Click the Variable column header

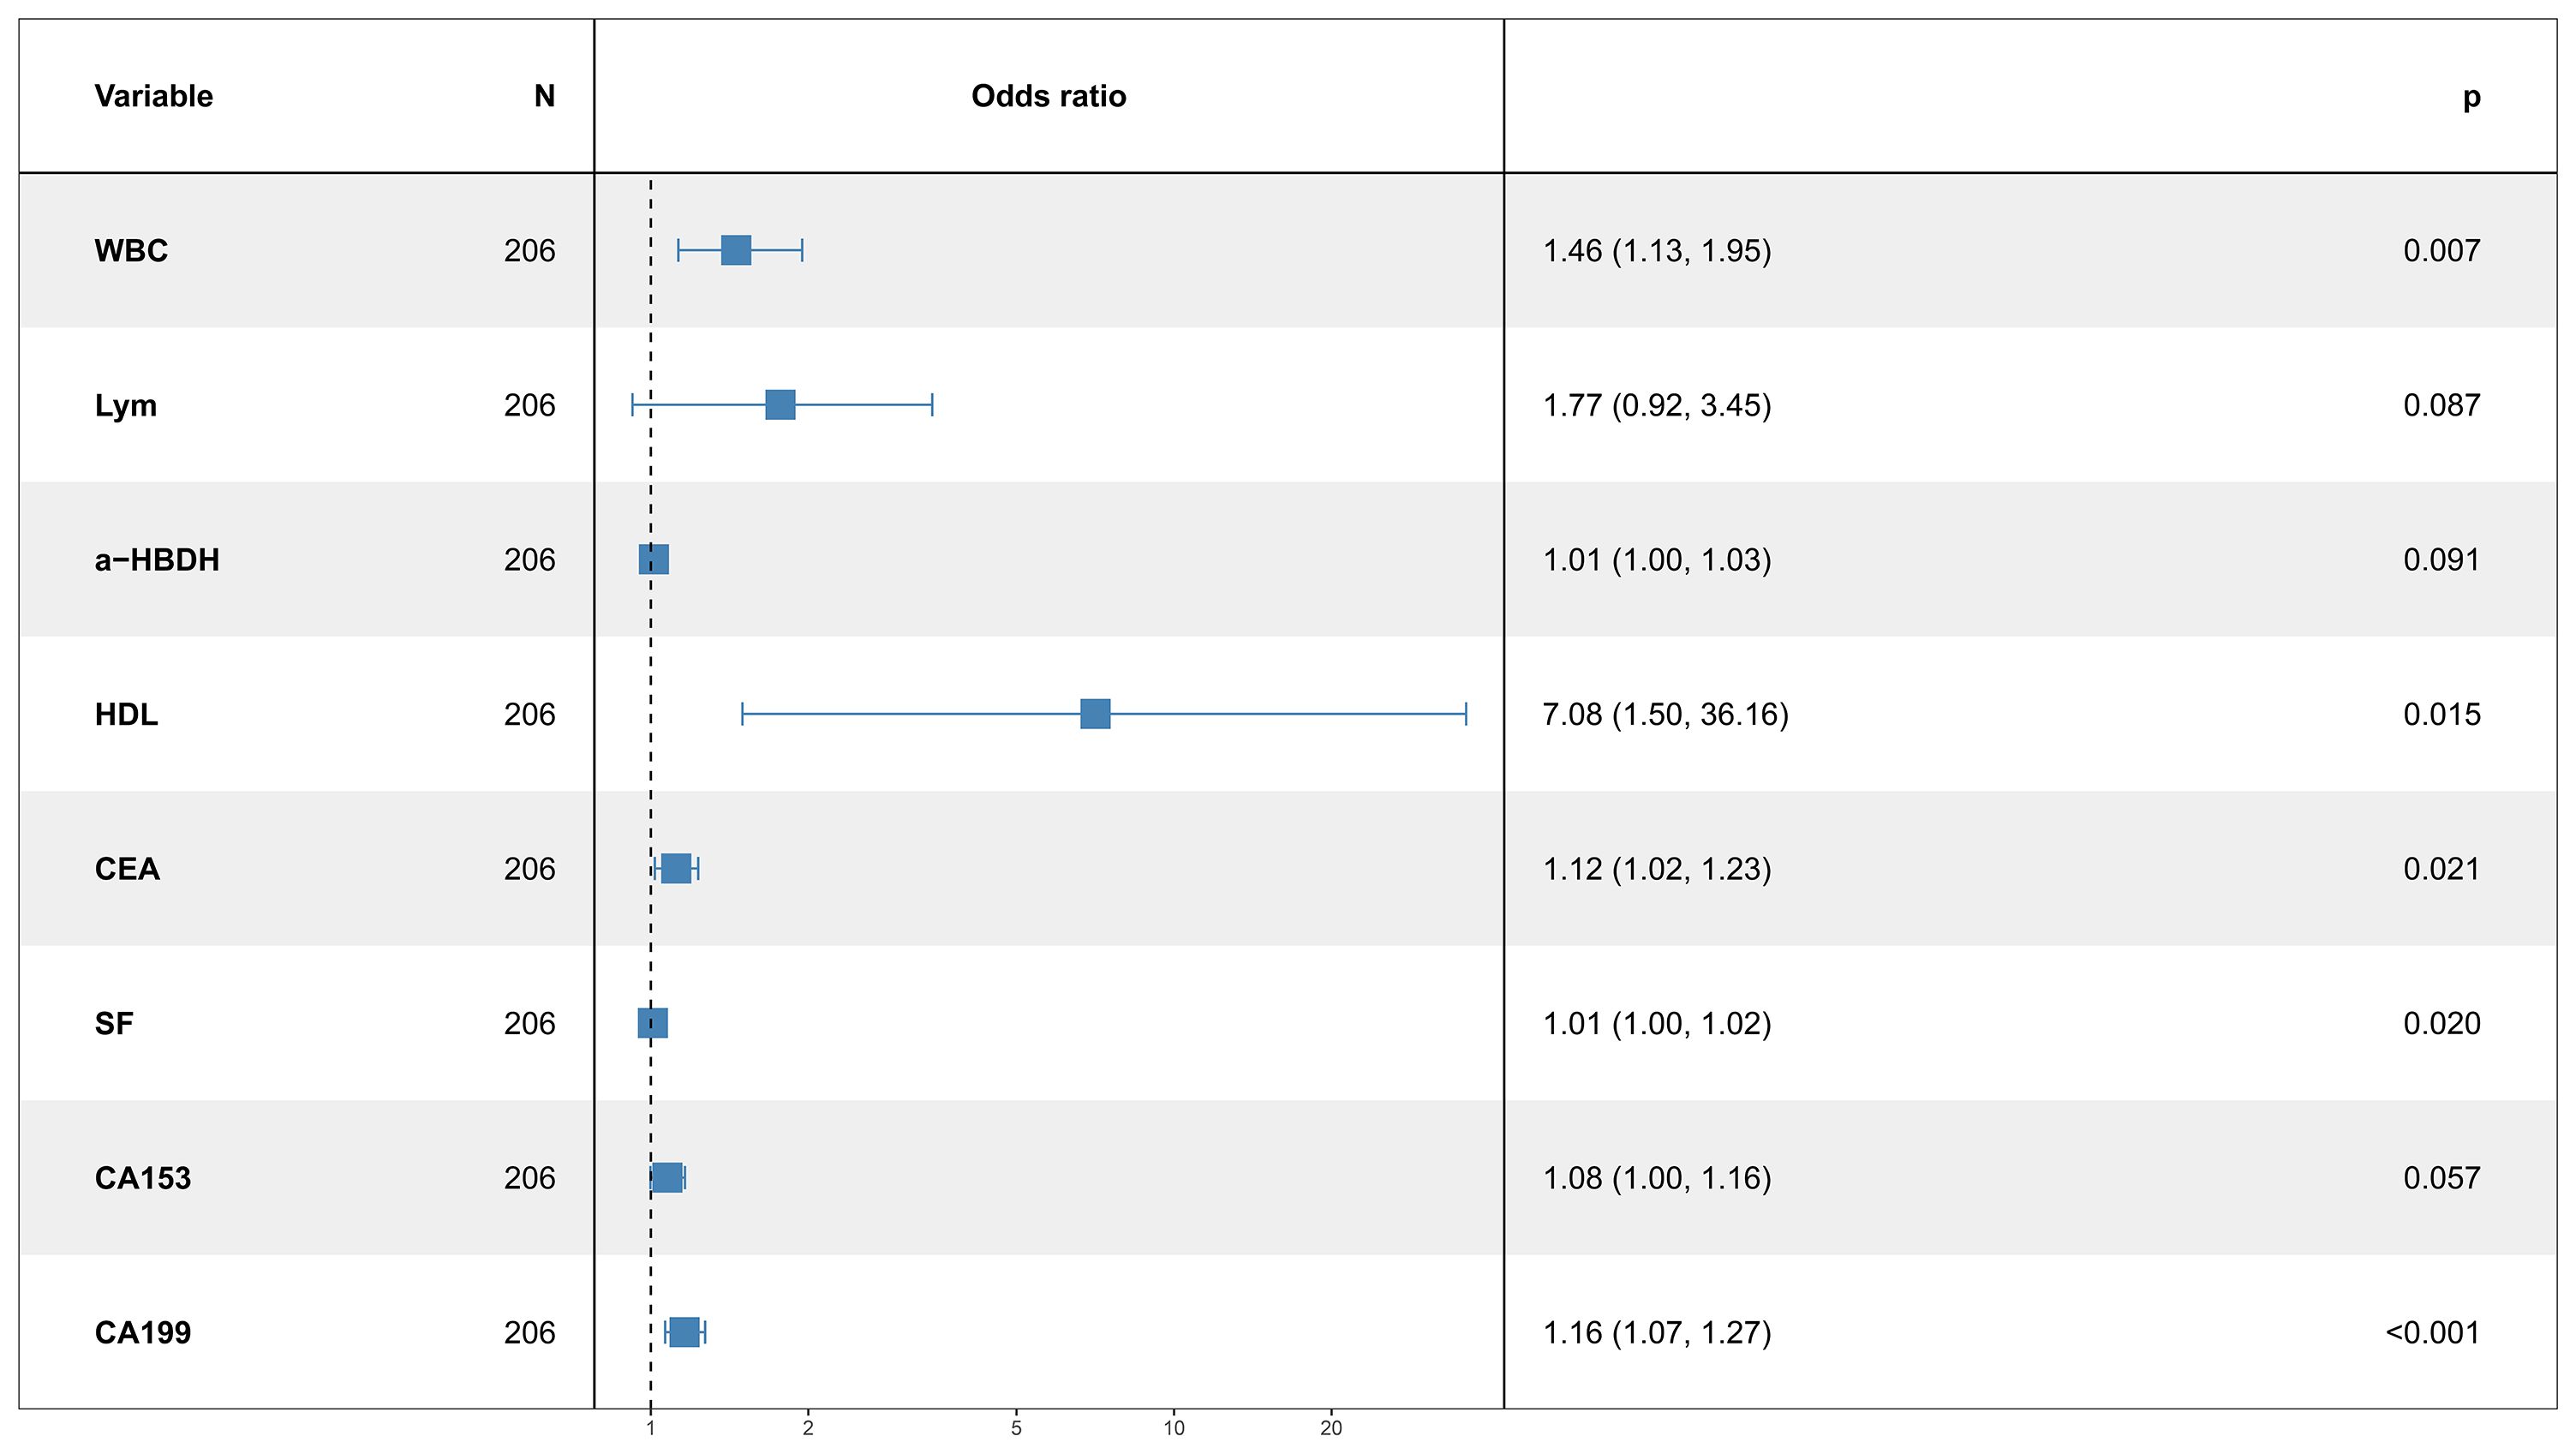click(x=154, y=96)
